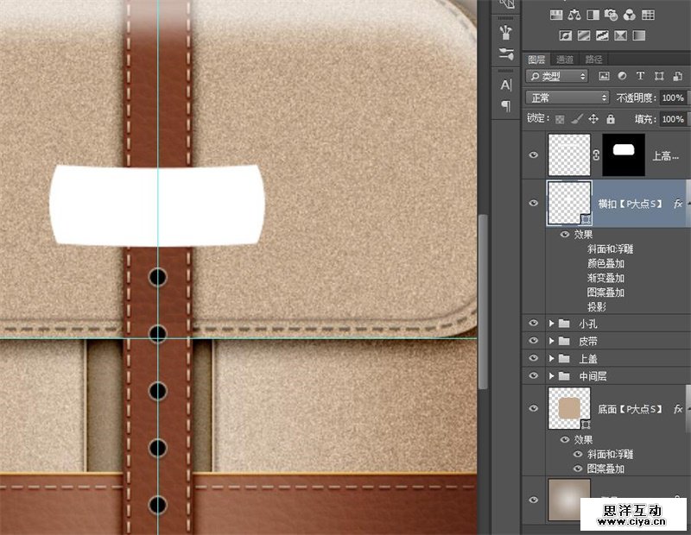The image size is (691, 535).
Task: Click the lock all icon
Action: click(611, 119)
